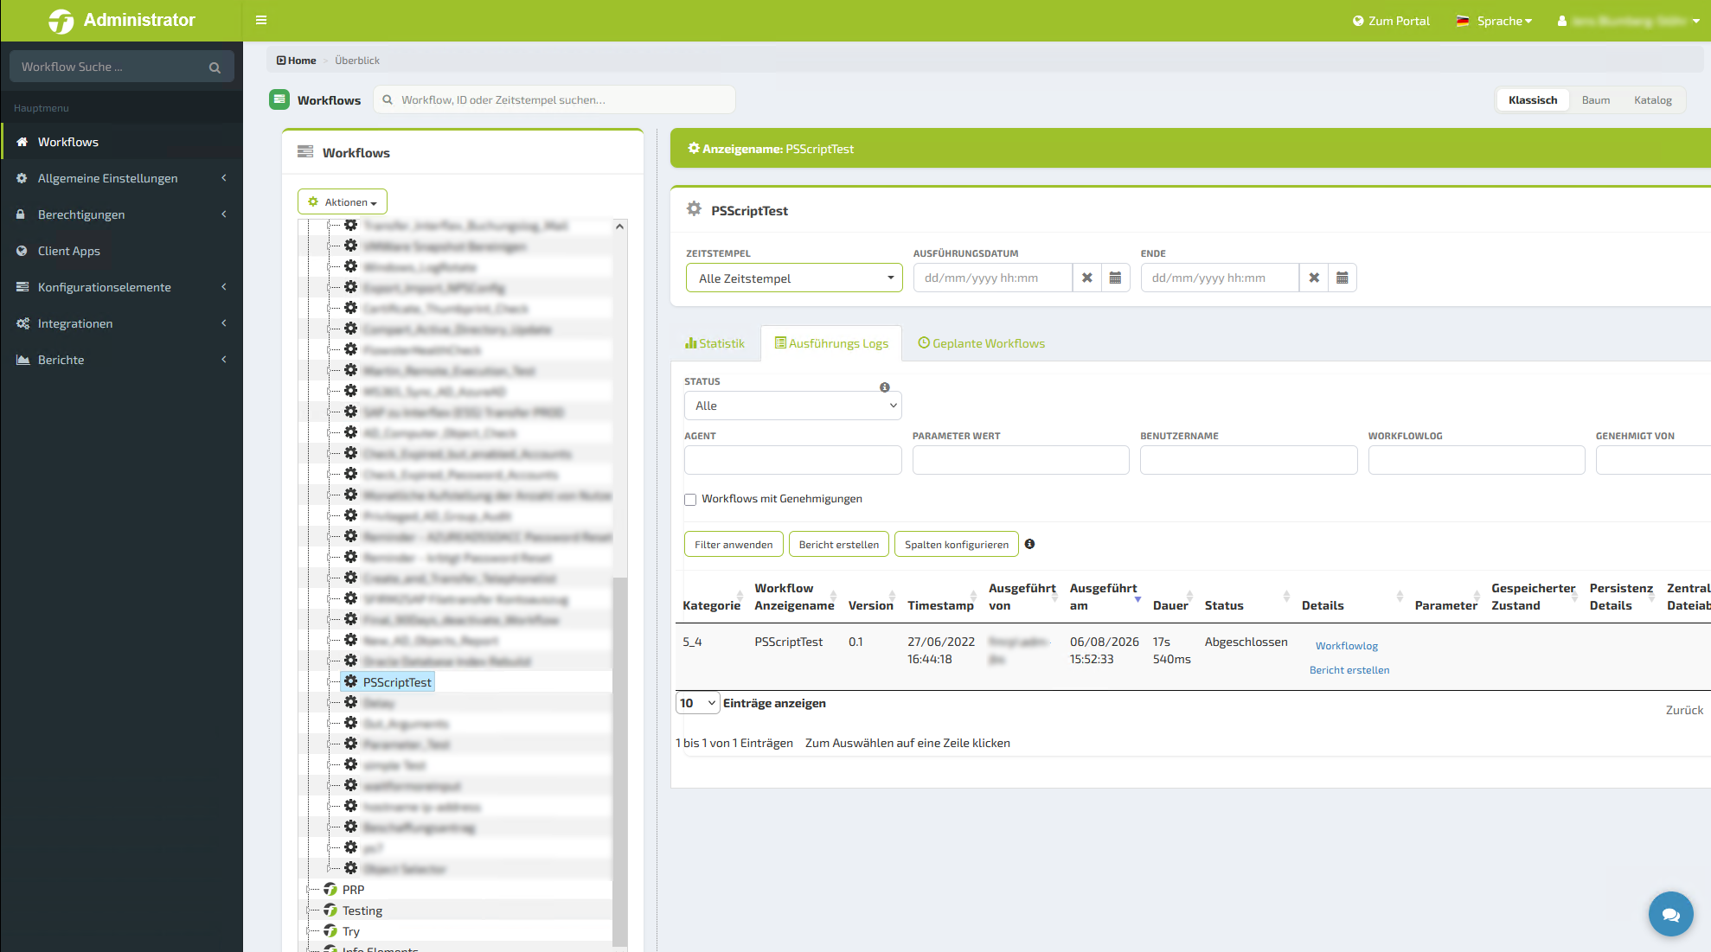Open the Ende calendar picker
Viewport: 1711px width, 952px height.
[x=1343, y=278]
